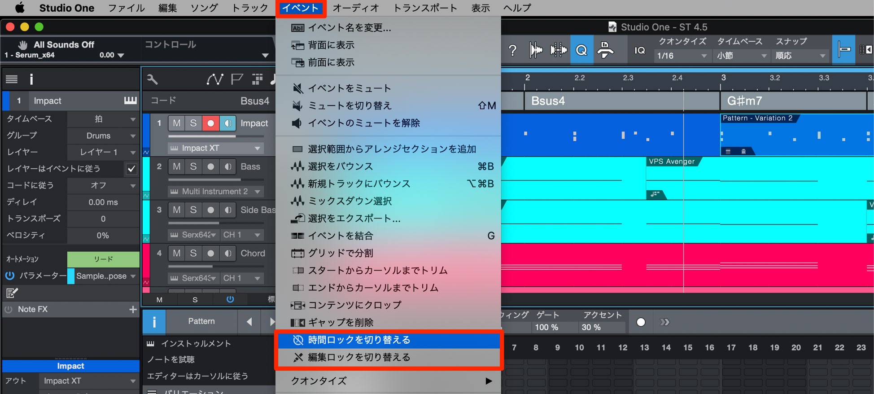Disarm record on the Impact track
The width and height of the screenshot is (874, 394).
210,123
